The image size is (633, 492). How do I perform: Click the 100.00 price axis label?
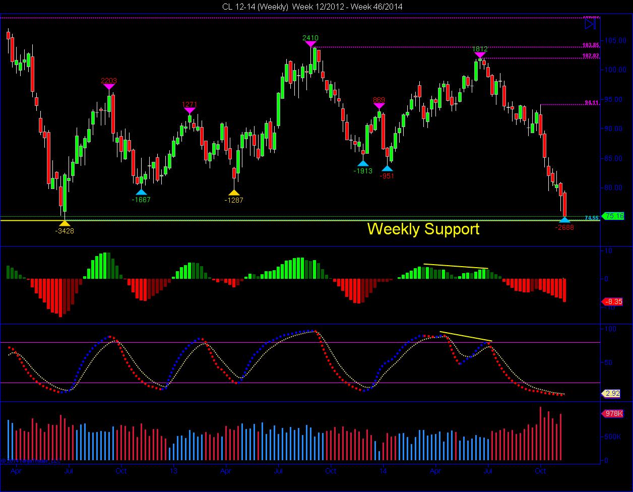tap(614, 70)
